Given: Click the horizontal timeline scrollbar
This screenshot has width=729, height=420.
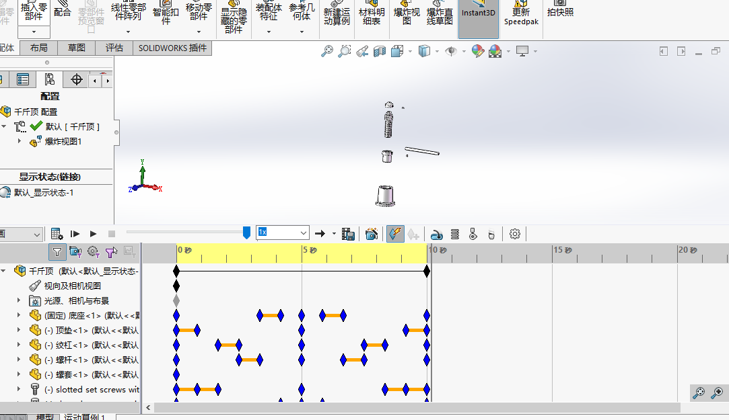Looking at the screenshot, I should coord(417,407).
